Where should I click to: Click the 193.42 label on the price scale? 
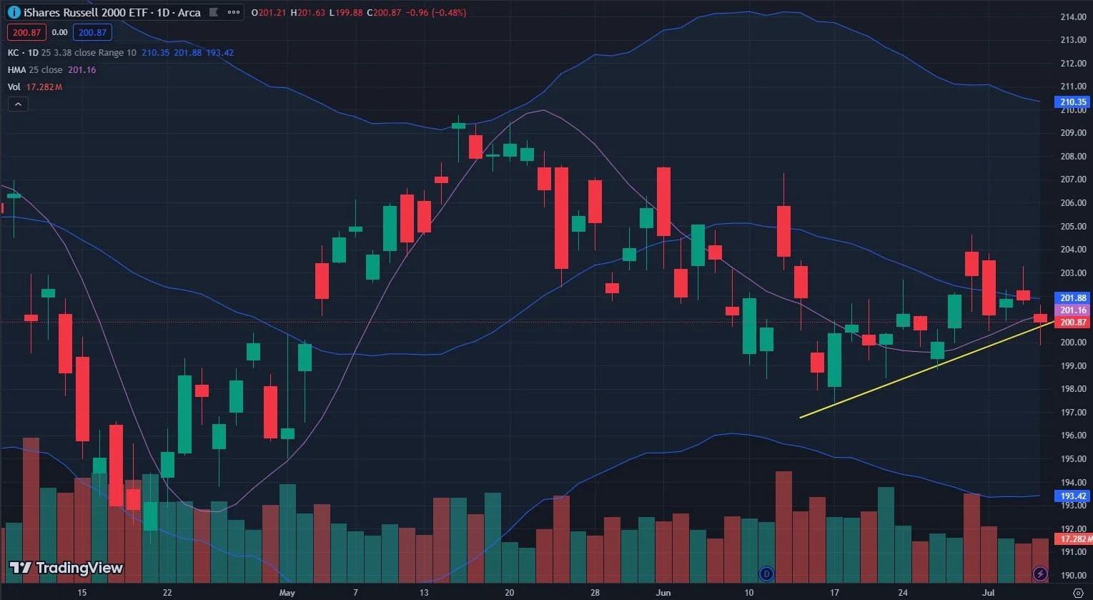point(1074,496)
